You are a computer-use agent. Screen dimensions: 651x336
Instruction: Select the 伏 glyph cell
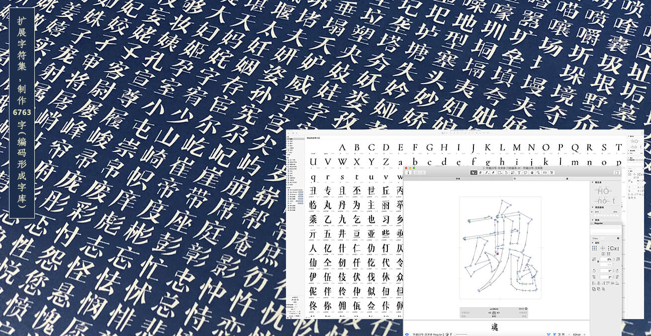(357, 276)
